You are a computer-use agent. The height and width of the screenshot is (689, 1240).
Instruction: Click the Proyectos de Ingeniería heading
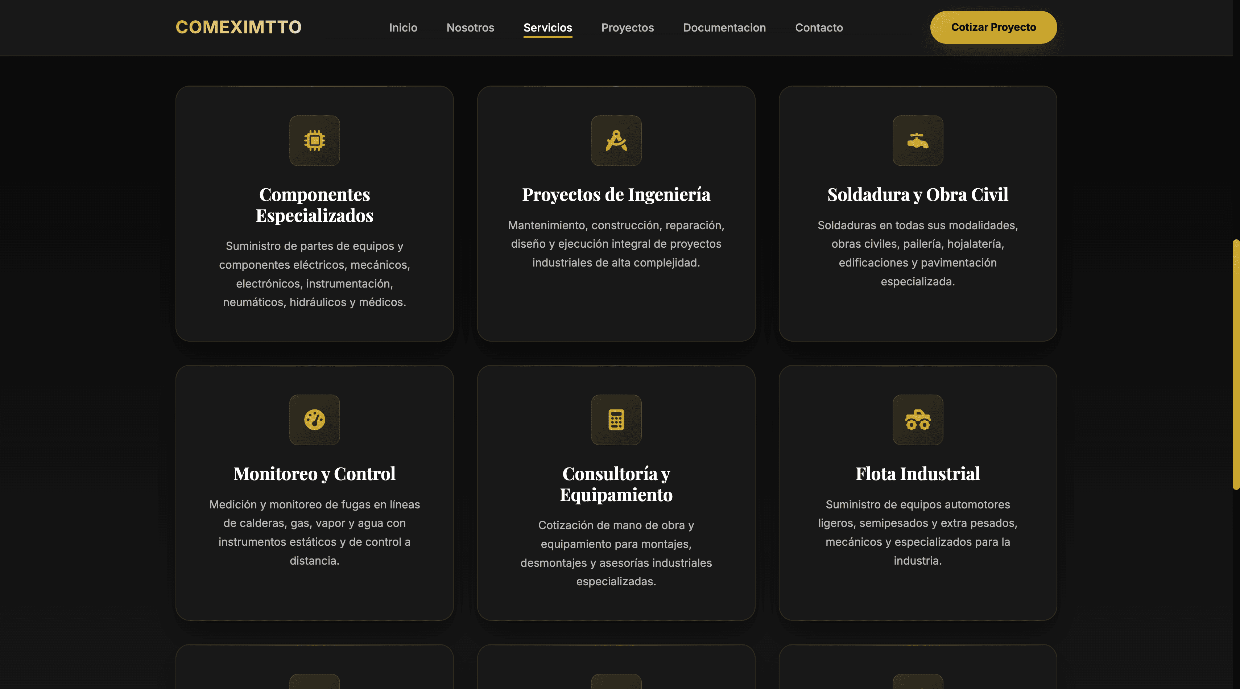coord(616,194)
